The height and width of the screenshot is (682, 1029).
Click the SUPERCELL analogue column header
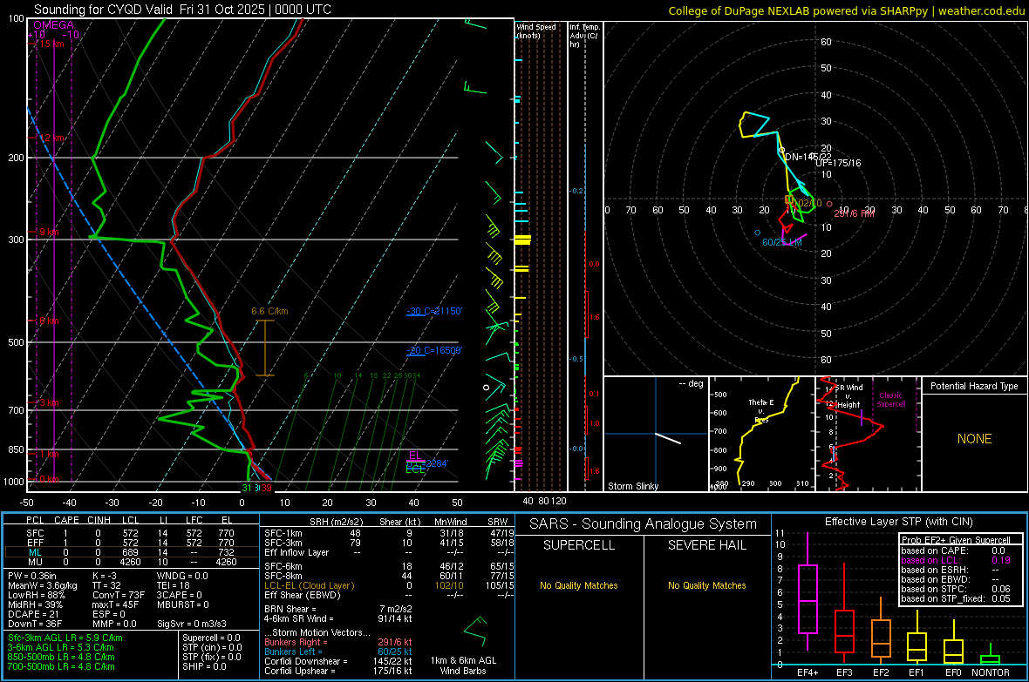[x=579, y=545]
